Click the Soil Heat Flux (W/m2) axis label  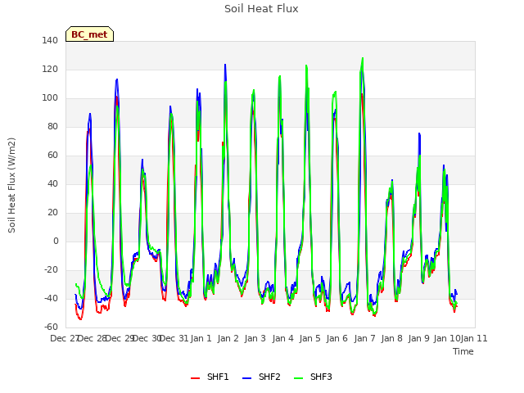tap(11, 185)
